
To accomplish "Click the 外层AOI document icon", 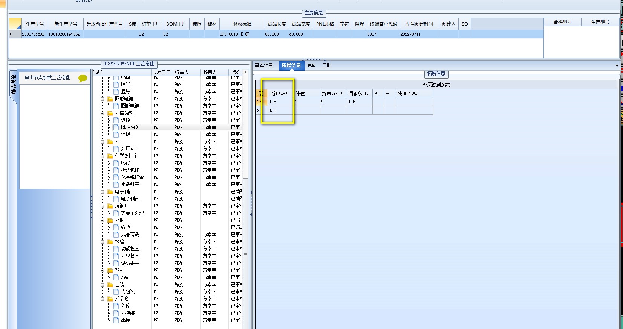I will pyautogui.click(x=116, y=149).
